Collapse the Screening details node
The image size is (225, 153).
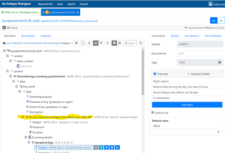26,137
